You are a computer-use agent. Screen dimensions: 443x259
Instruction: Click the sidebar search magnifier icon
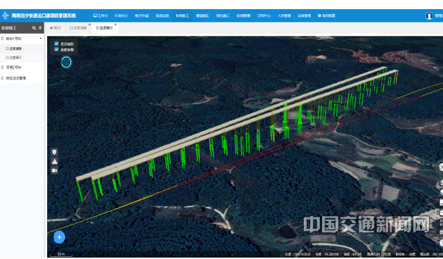coord(34,28)
